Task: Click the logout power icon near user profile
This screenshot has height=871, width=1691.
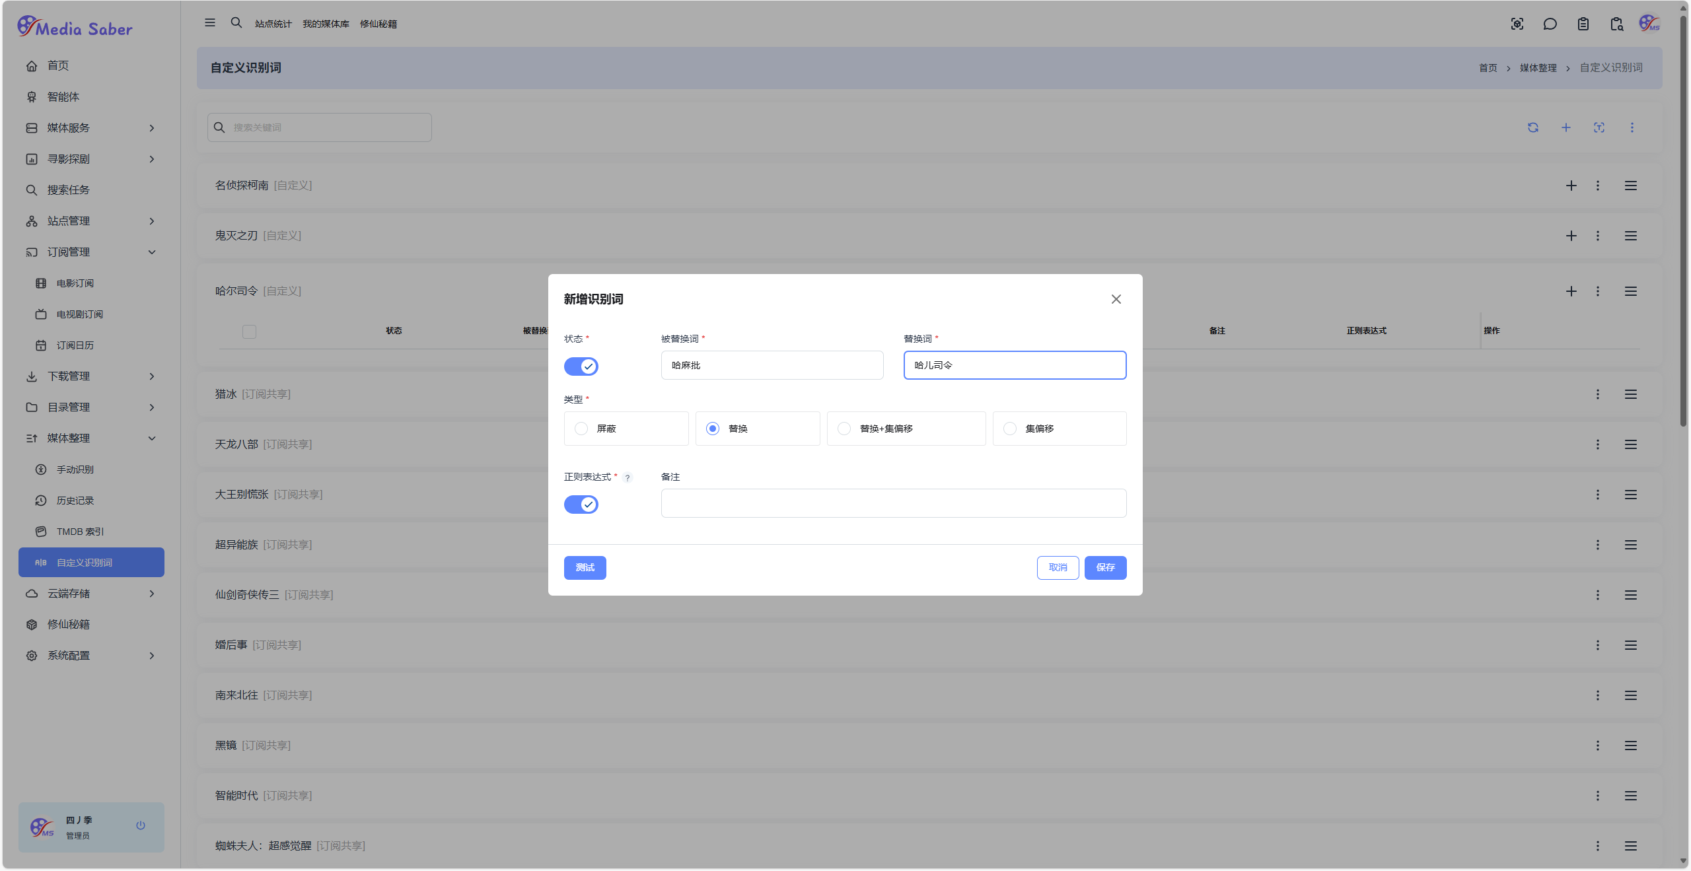Action: click(141, 825)
